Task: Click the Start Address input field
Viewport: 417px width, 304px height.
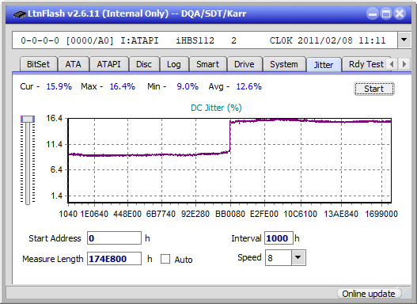Action: [114, 238]
